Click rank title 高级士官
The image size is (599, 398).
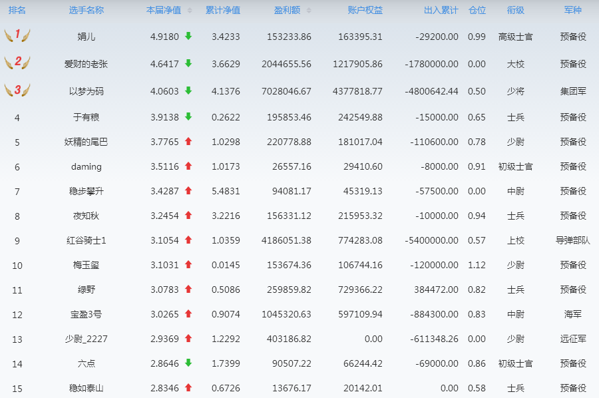pyautogui.click(x=516, y=37)
